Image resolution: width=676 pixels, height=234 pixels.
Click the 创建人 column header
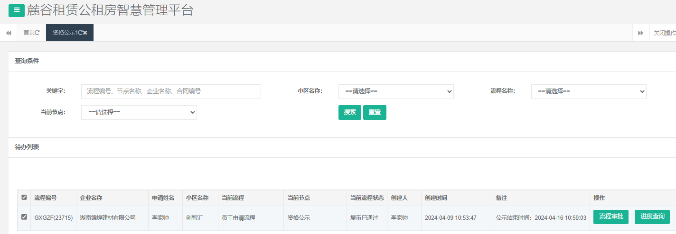(x=399, y=198)
